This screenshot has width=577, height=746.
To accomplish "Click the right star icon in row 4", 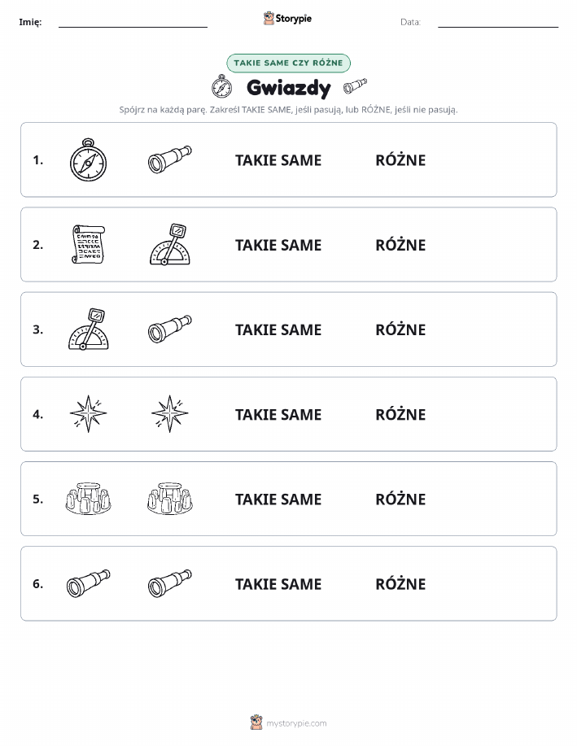I will tap(170, 414).
